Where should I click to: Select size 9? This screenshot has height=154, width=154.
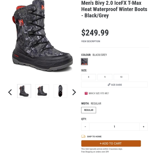click(105, 77)
